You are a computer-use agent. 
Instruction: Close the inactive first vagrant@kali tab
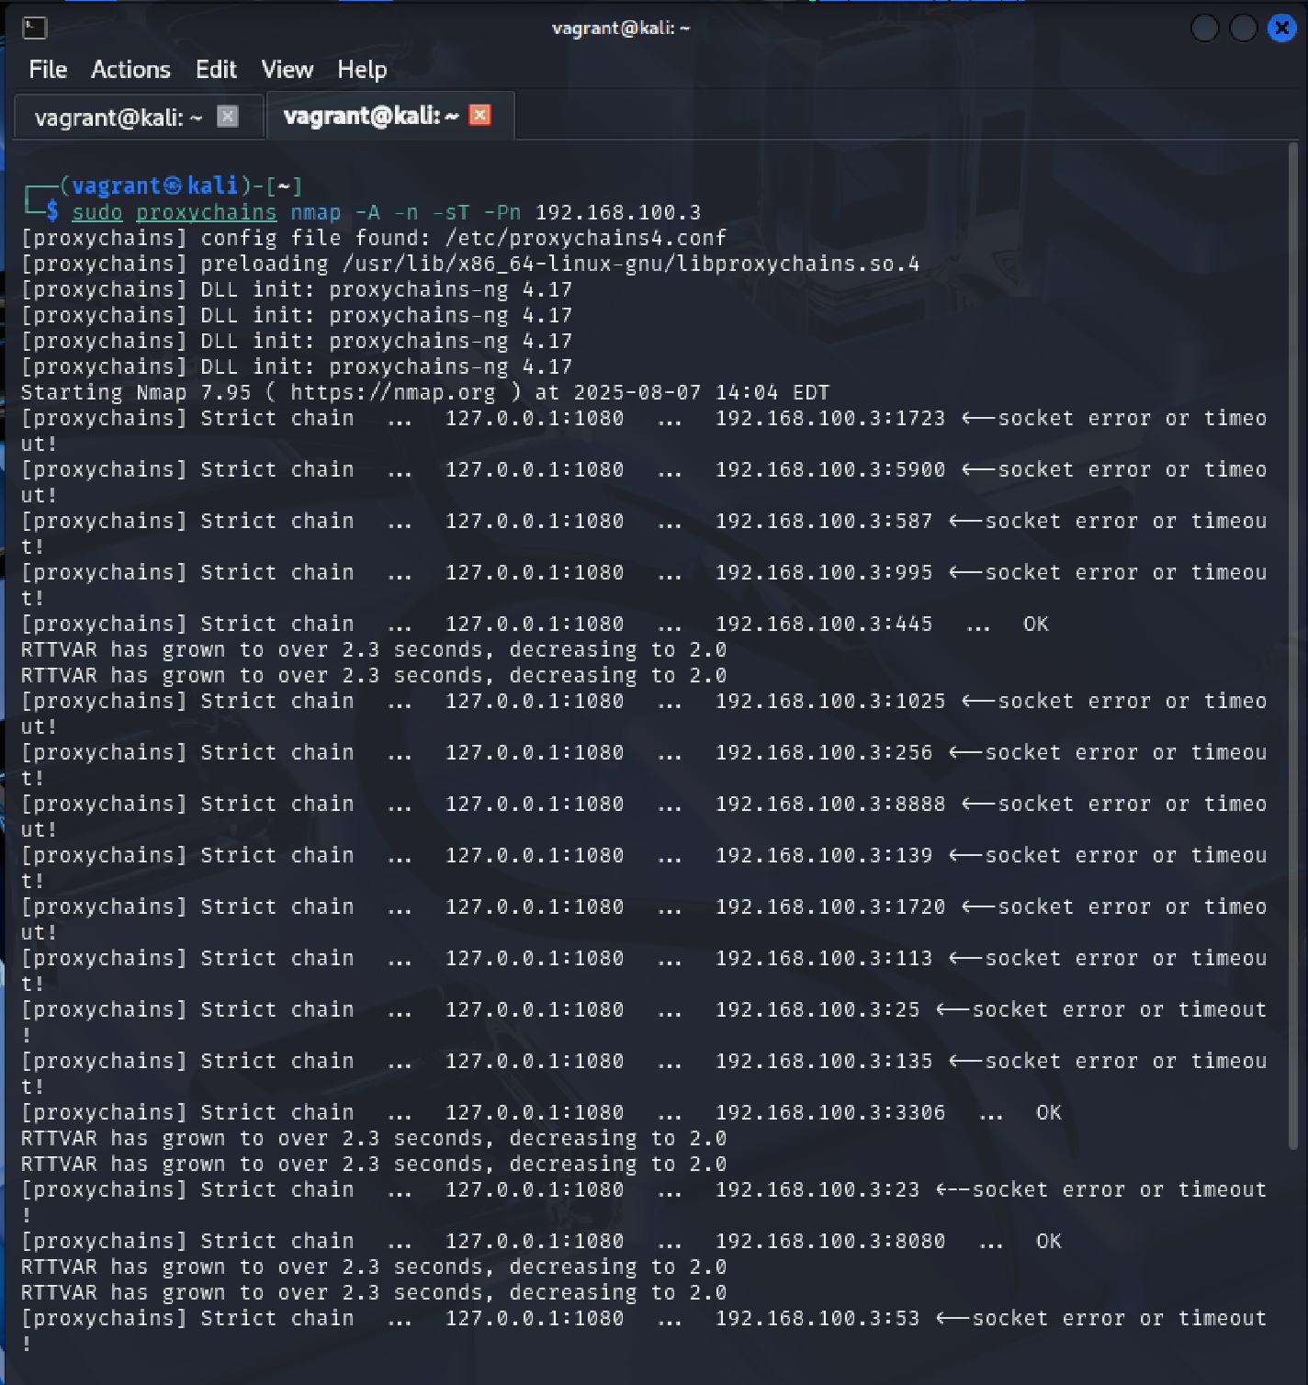[228, 117]
